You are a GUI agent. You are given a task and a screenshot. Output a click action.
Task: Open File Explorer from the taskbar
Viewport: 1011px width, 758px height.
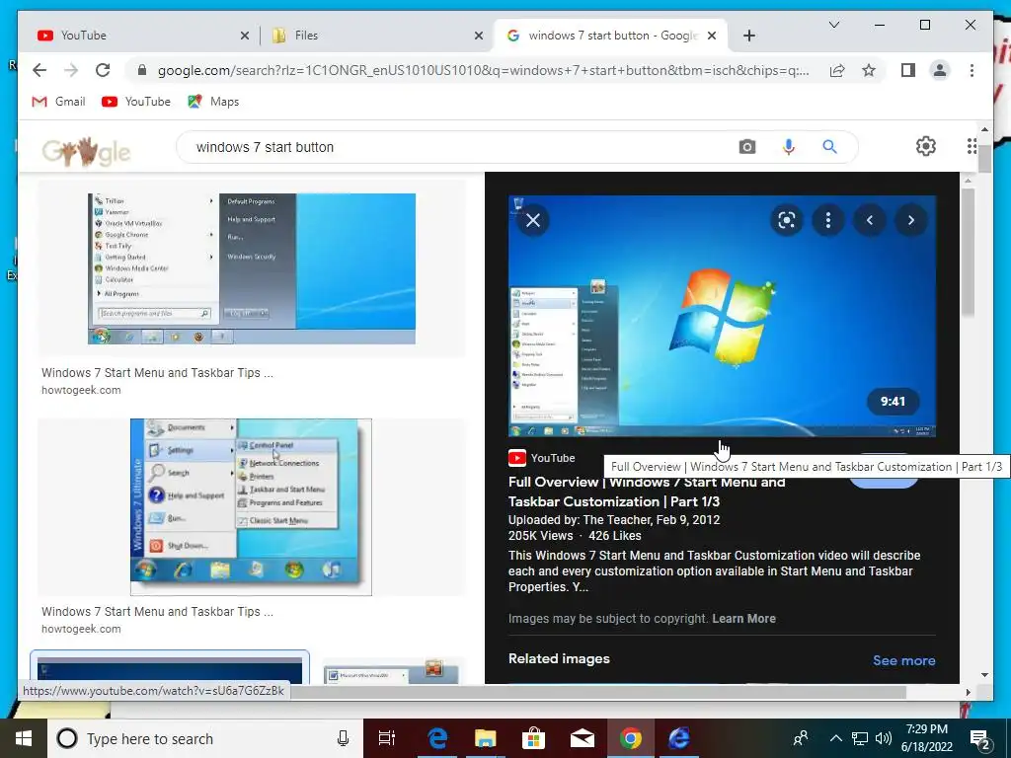click(485, 738)
